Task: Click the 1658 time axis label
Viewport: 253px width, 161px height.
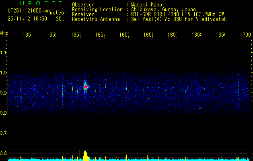Action: (x=197, y=35)
